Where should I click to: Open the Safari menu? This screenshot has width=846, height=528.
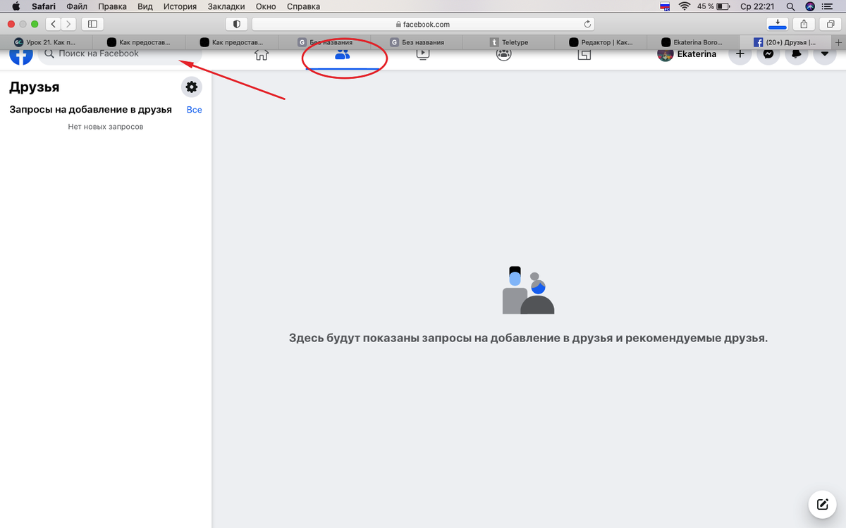point(44,6)
